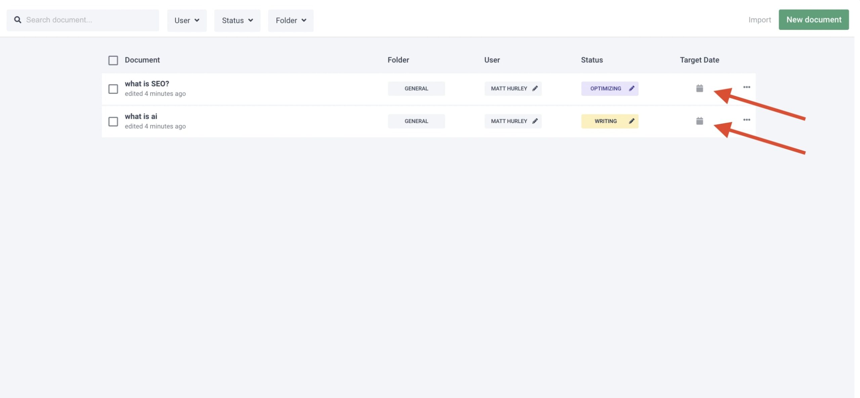Click the Folder column header
The image size is (860, 398).
click(398, 60)
